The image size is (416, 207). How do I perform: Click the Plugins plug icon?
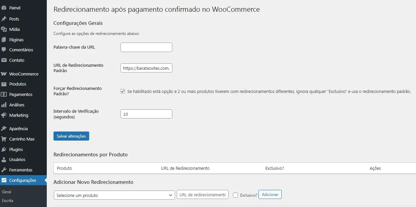(4, 149)
